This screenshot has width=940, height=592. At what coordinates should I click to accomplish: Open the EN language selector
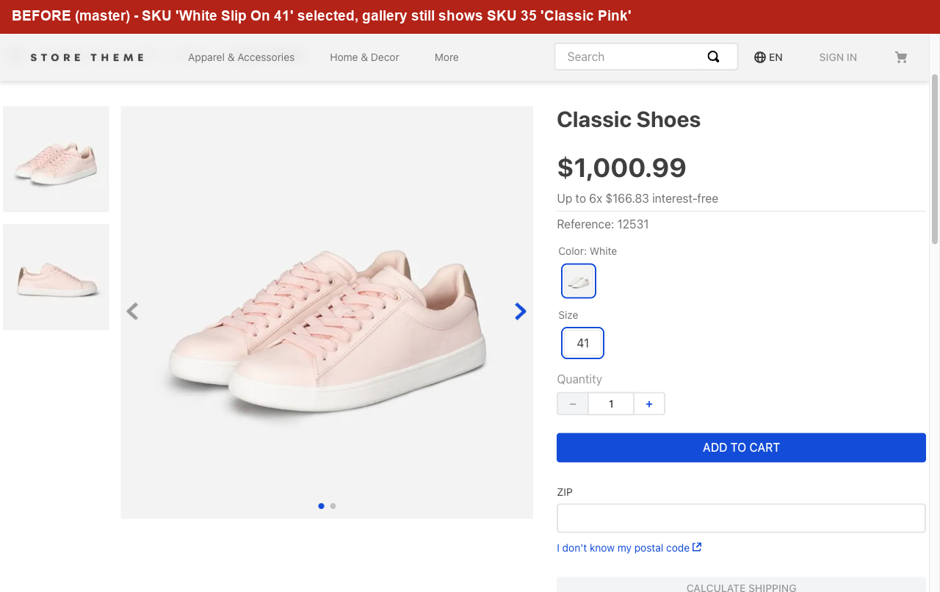(x=768, y=57)
